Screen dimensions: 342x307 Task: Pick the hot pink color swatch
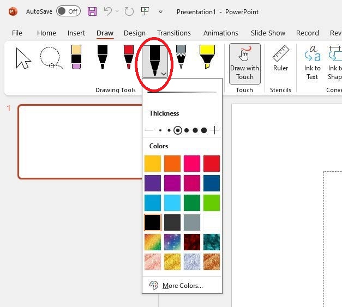click(192, 164)
